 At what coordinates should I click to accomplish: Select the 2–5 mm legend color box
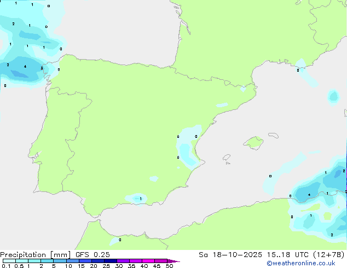(47, 261)
